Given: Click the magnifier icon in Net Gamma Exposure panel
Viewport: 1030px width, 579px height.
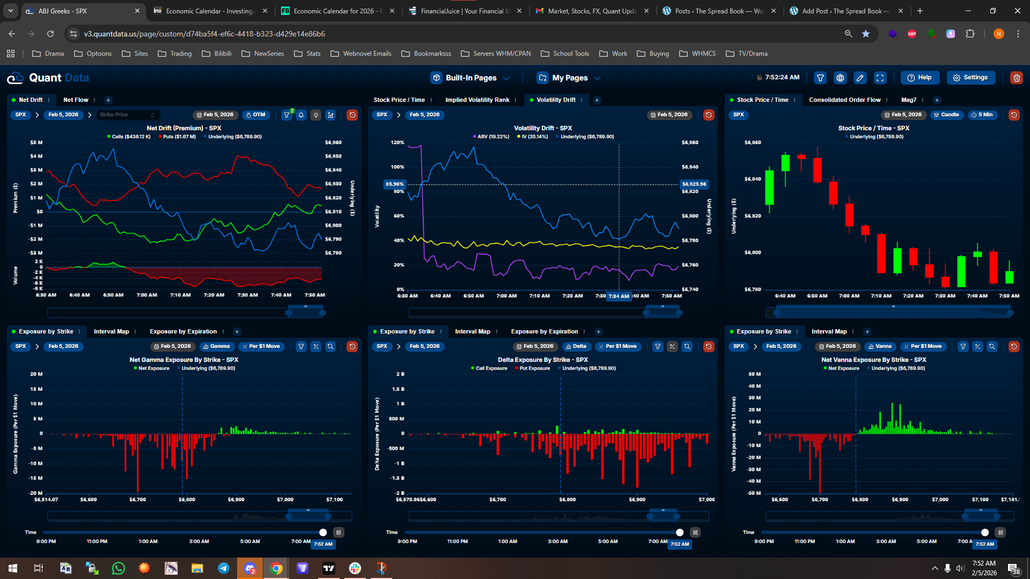Looking at the screenshot, I should point(330,346).
